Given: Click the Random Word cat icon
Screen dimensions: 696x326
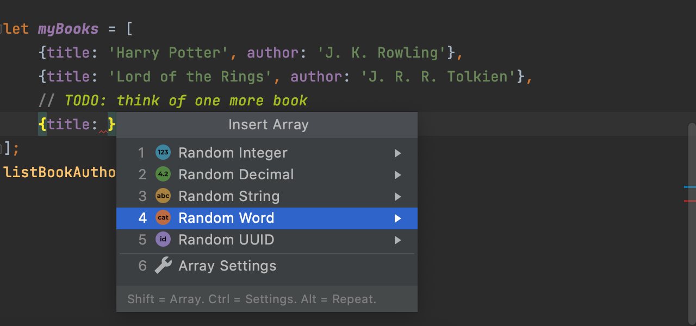Looking at the screenshot, I should coord(163,218).
